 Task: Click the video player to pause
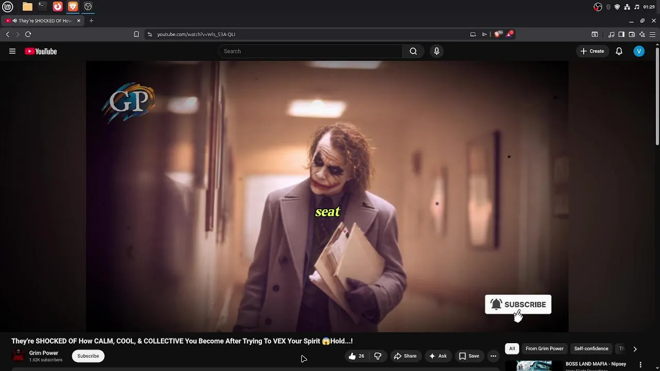[327, 196]
